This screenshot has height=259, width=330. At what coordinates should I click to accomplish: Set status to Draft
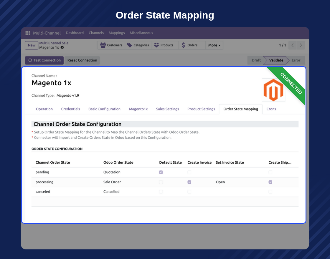point(256,60)
